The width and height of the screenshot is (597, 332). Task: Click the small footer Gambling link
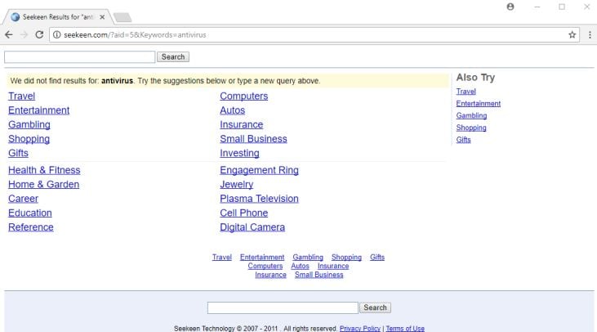(308, 258)
